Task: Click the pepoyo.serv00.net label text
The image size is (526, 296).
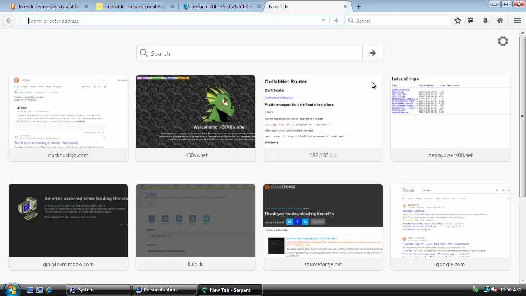Action: 450,155
